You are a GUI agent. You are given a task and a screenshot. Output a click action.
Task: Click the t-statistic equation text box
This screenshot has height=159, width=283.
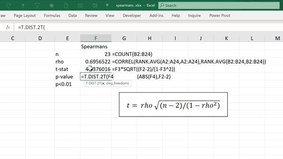173,105
